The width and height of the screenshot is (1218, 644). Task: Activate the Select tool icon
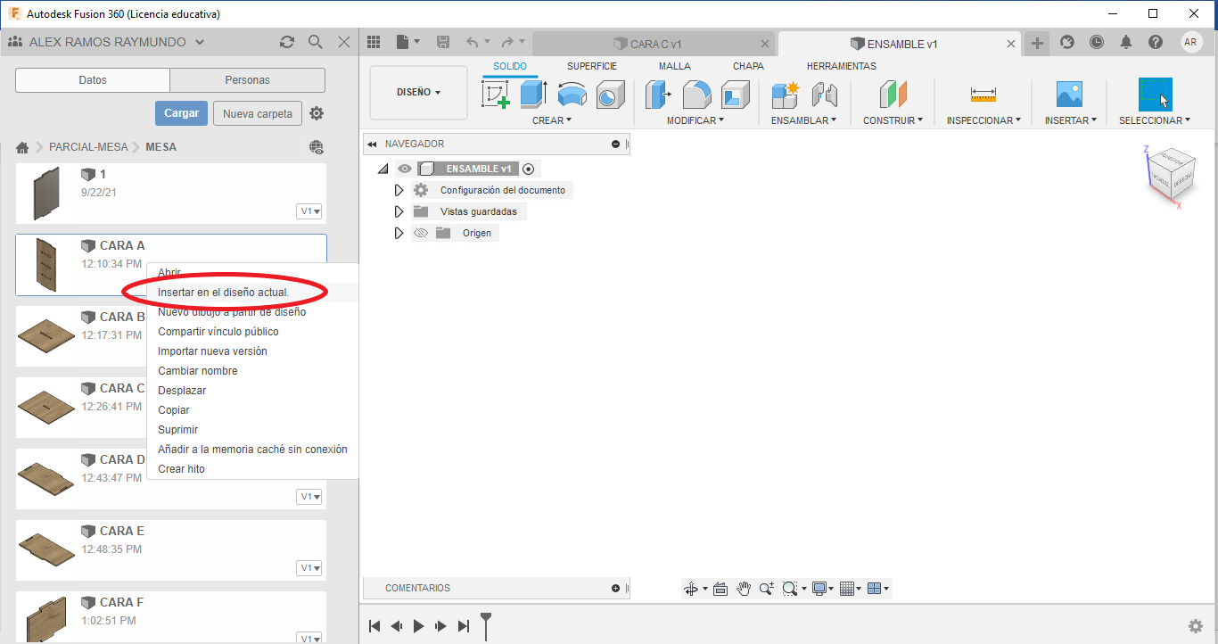pos(1155,95)
